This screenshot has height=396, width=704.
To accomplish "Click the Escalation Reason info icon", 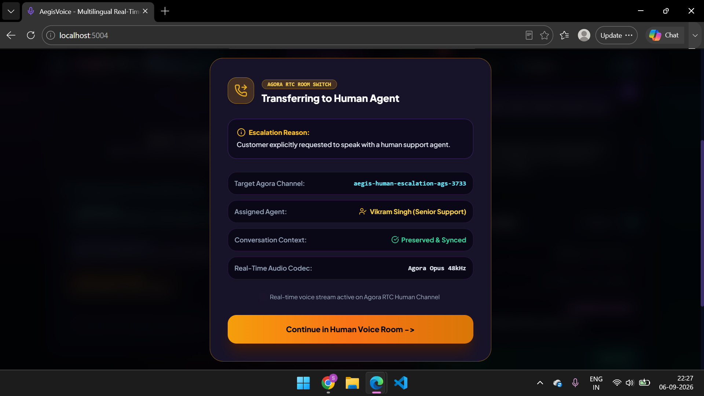I will point(241,132).
